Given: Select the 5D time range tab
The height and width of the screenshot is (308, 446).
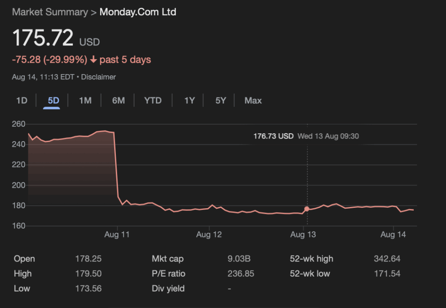Looking at the screenshot, I should point(53,101).
